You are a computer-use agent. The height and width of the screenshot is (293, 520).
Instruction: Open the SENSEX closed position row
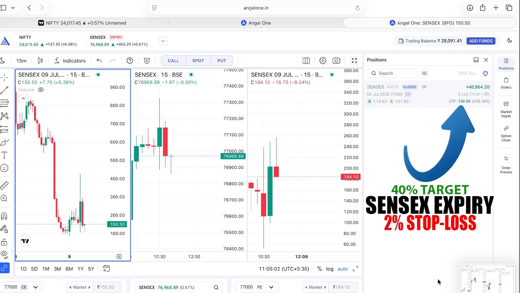pos(428,94)
